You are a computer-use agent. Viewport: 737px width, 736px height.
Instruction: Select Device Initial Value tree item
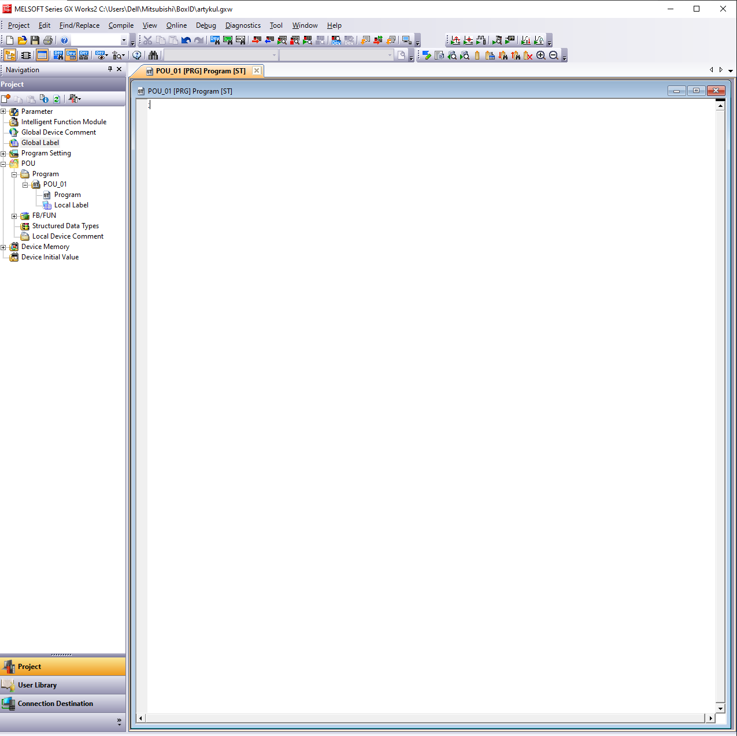pyautogui.click(x=50, y=257)
